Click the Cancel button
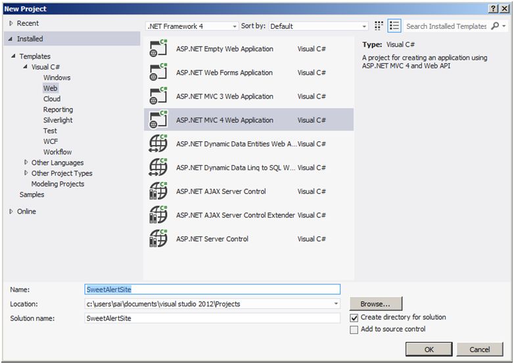Image resolution: width=514 pixels, height=364 pixels. [480, 350]
